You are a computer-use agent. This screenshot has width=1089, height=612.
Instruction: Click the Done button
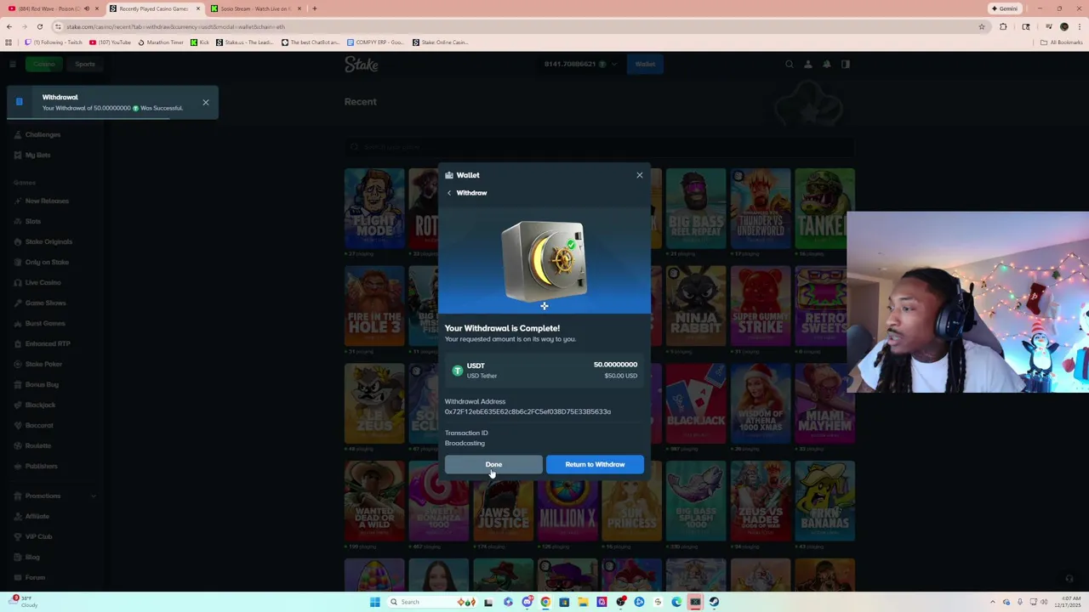(493, 464)
